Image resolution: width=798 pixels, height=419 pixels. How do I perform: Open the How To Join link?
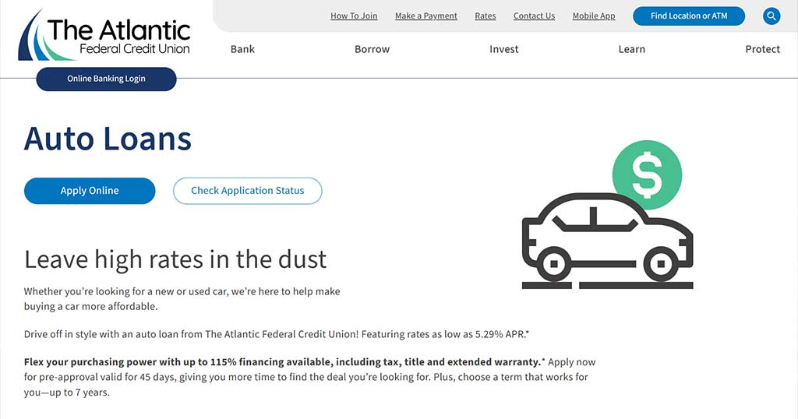coord(354,16)
